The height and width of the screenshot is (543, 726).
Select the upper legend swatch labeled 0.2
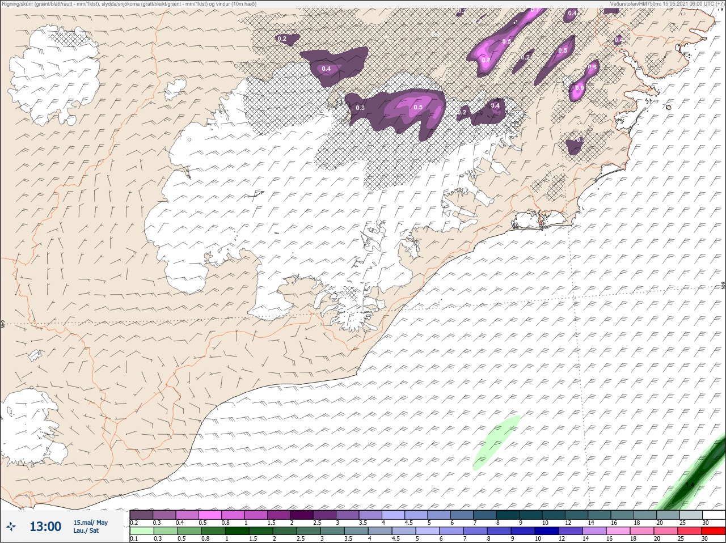(x=141, y=515)
